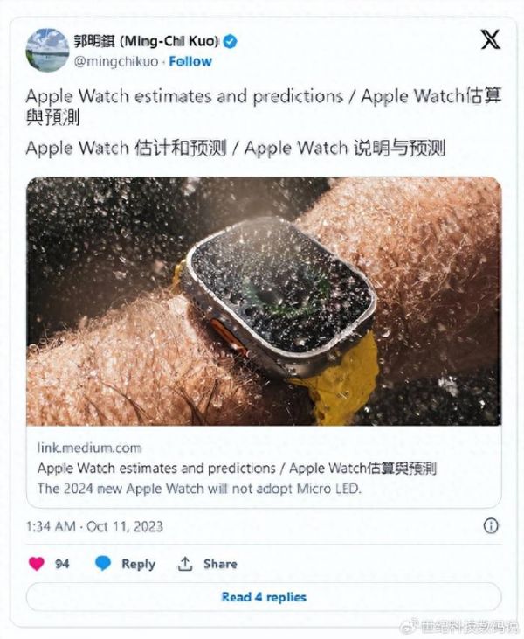Click the X logo icon

[491, 39]
